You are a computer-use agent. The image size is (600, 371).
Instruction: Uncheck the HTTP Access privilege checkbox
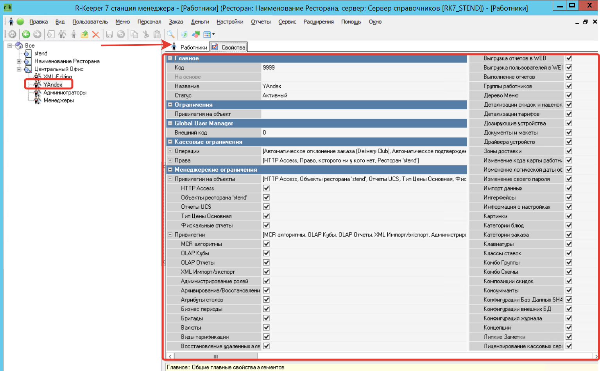pyautogui.click(x=266, y=188)
